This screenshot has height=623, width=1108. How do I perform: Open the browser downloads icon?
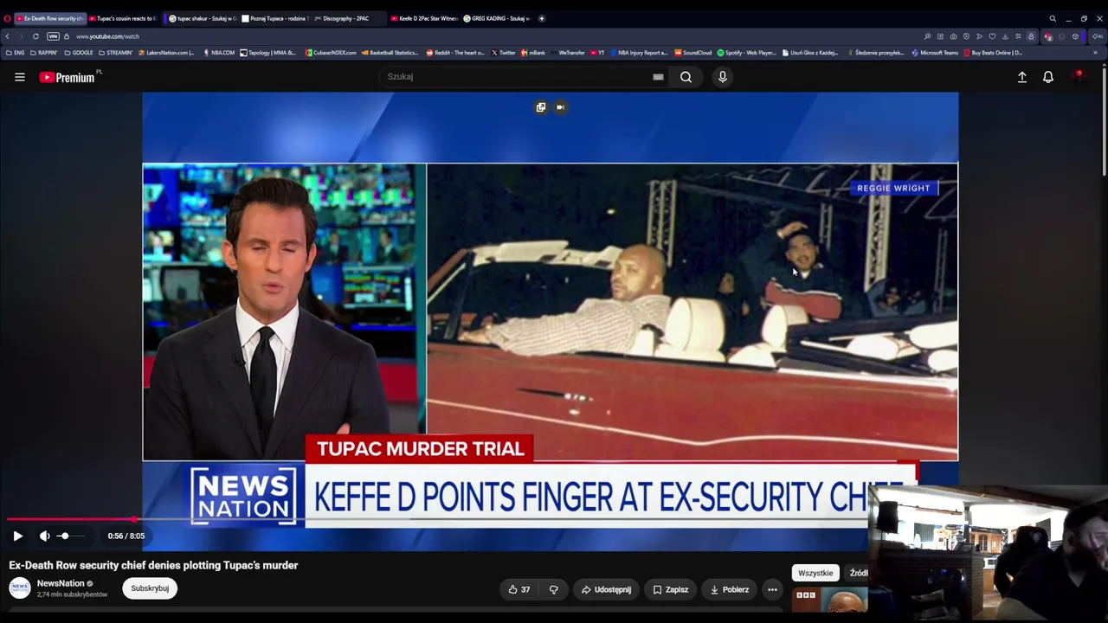(x=1005, y=36)
